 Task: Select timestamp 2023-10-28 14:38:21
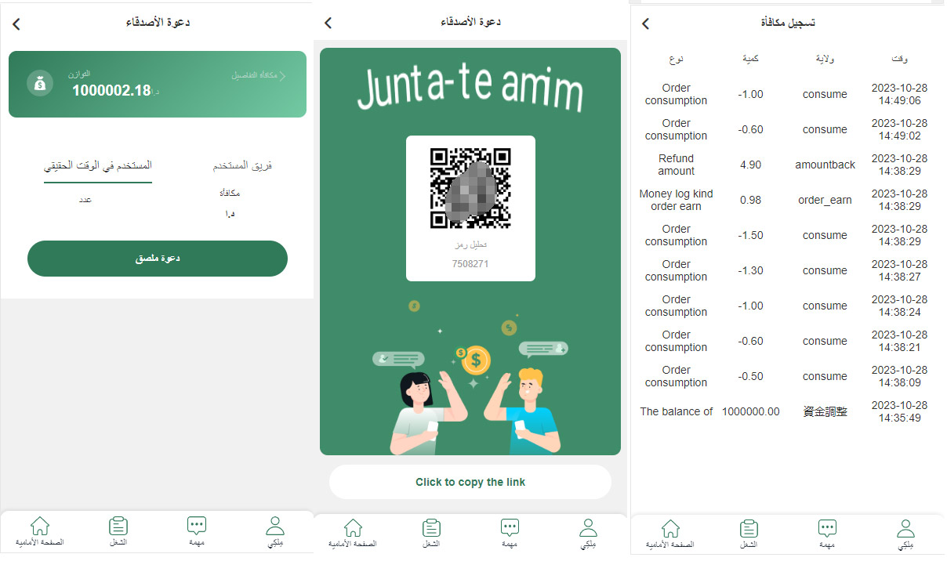pos(900,341)
